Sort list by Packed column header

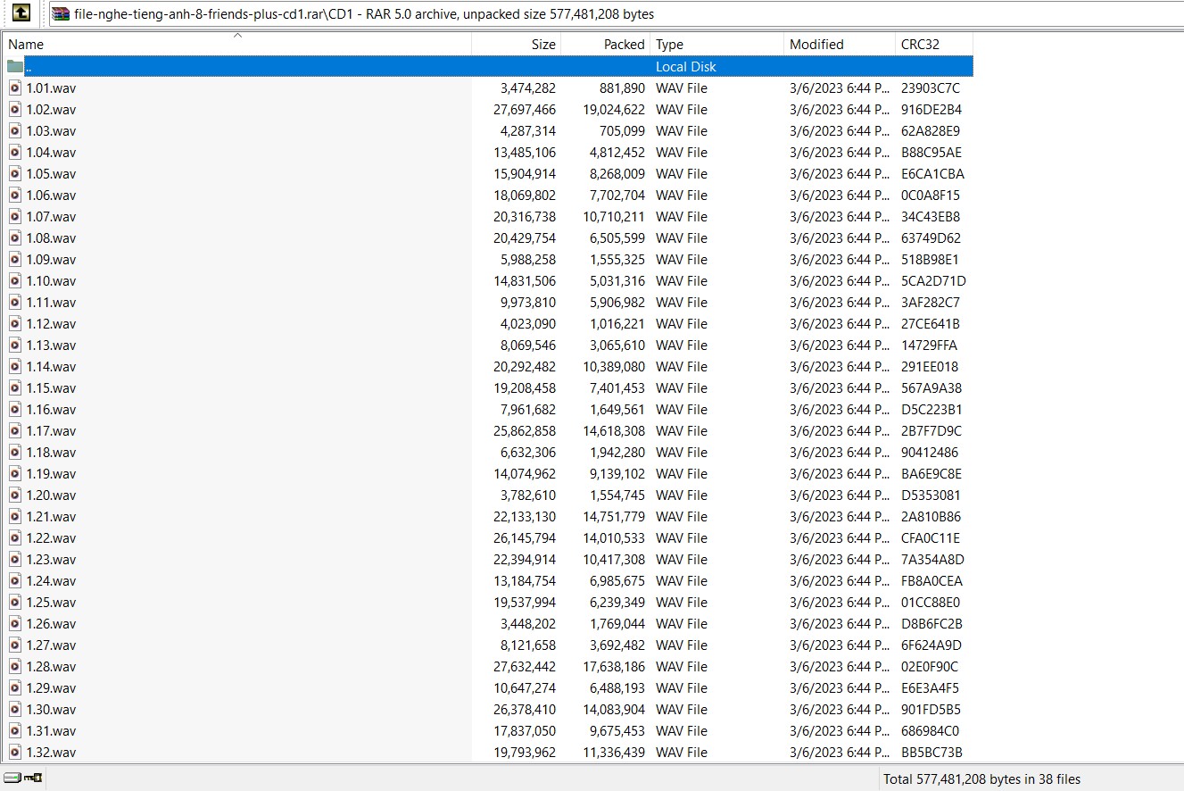[624, 44]
